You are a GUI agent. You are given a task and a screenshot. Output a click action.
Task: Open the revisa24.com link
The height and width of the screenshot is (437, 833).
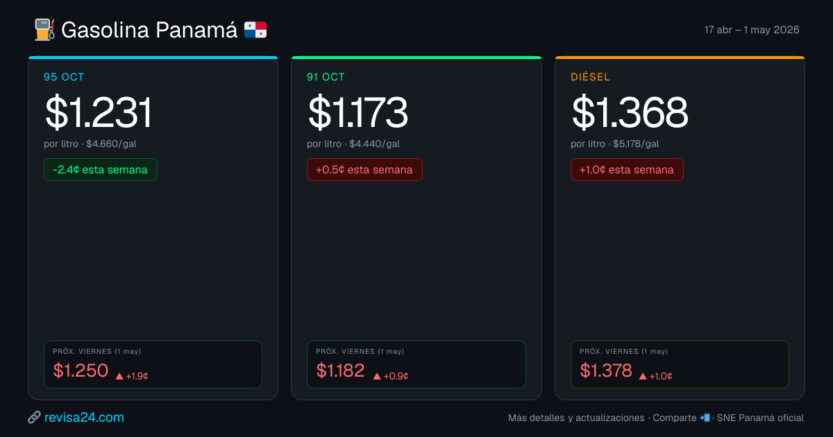click(x=83, y=418)
